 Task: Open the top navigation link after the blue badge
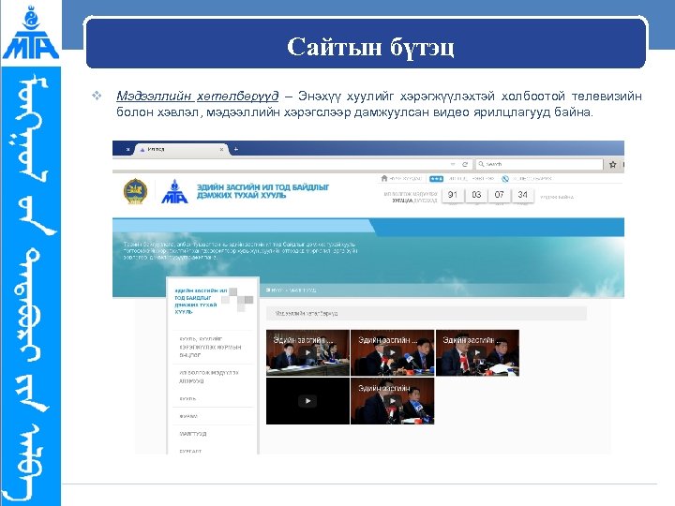[471, 179]
